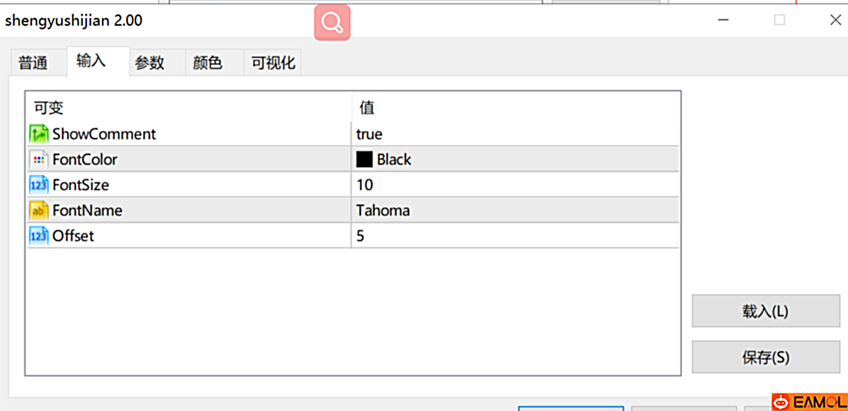Viewport: 848px width, 411px height.
Task: Click the FontColor color type icon
Action: click(39, 159)
